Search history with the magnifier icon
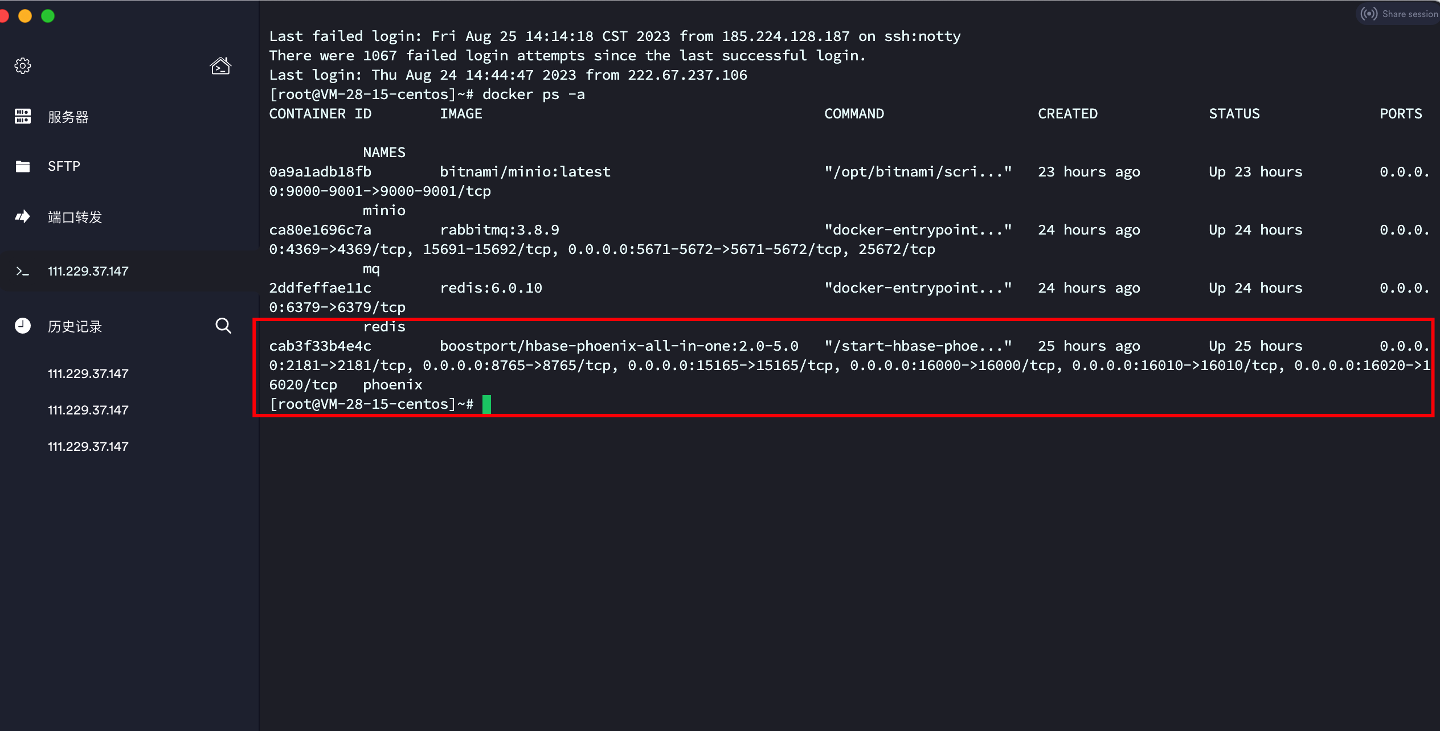The width and height of the screenshot is (1440, 731). pos(223,326)
